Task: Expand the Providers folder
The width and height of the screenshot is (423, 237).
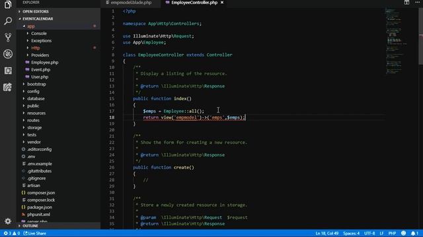Action: (59, 55)
